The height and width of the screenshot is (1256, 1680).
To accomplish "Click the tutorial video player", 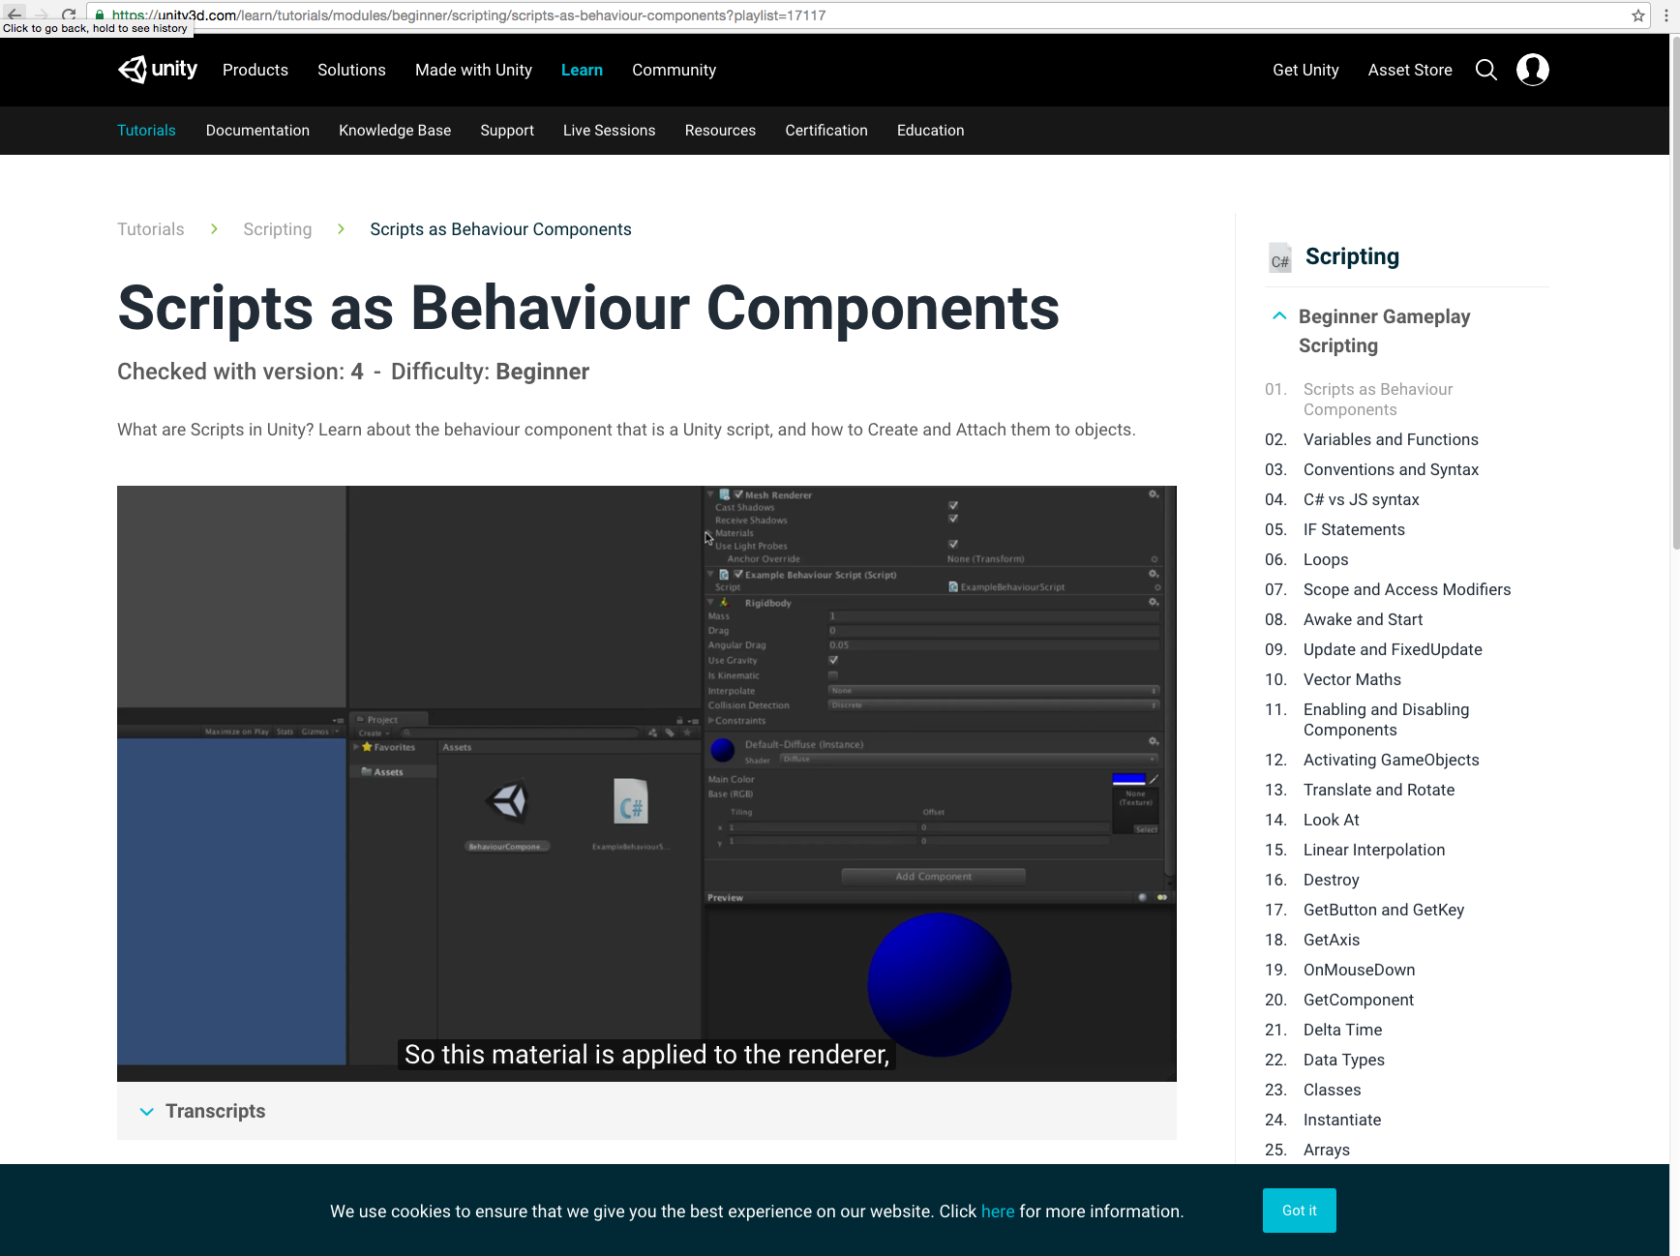I will coord(646,784).
